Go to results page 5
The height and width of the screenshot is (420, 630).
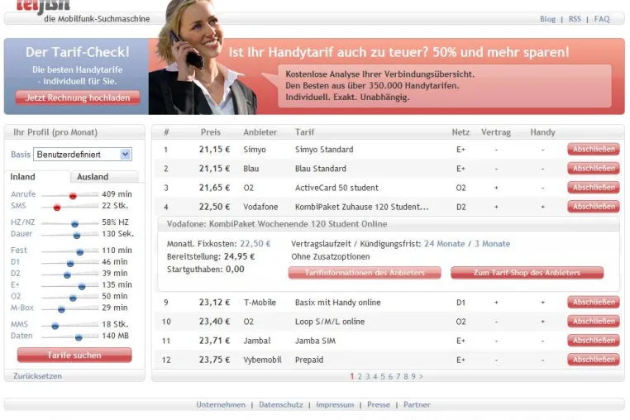tap(383, 376)
